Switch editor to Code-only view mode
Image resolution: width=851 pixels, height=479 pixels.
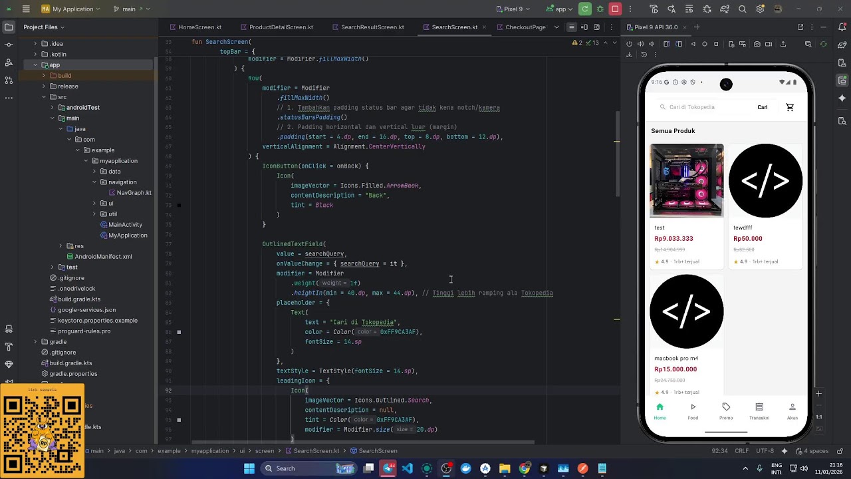tap(571, 27)
